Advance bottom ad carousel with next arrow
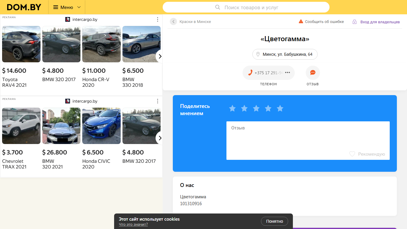The height and width of the screenshot is (229, 407). tap(160, 138)
